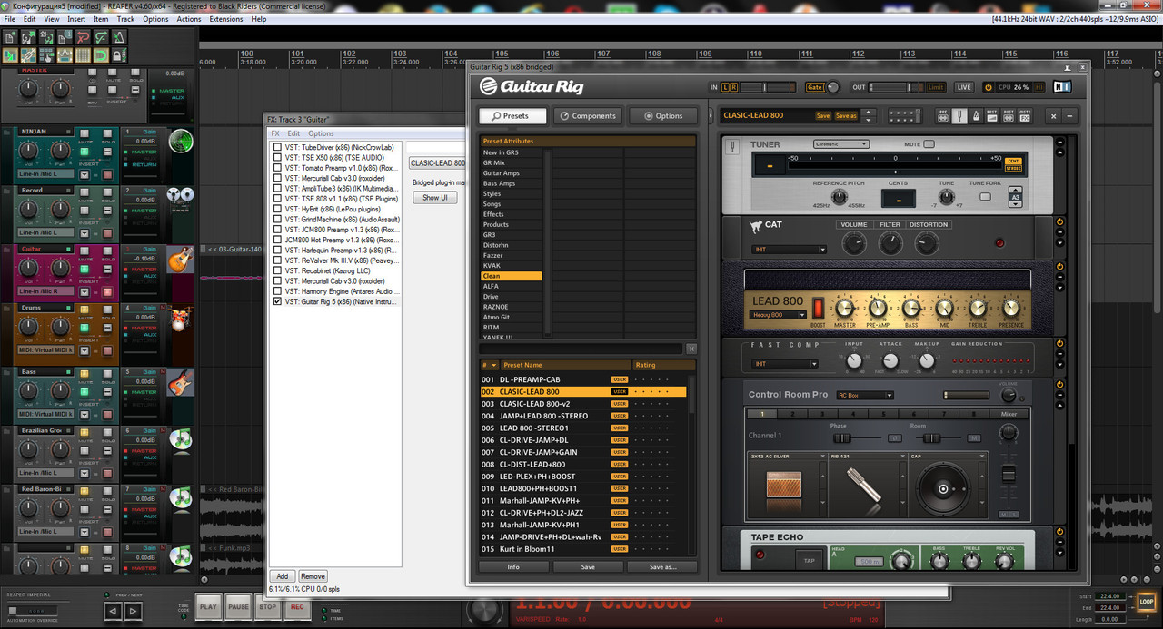1163x629 pixels.
Task: Clear the preset search with X button
Action: tap(691, 349)
